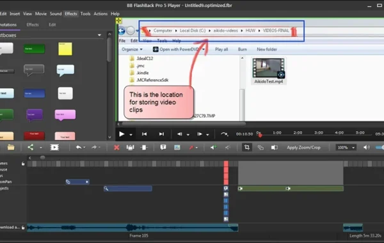The image size is (384, 243).
Task: Open the step-forward options dropdown
Action: pos(207,134)
